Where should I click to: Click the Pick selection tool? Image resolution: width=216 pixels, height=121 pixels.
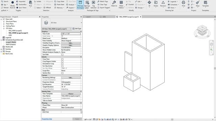[x=30, y=4]
